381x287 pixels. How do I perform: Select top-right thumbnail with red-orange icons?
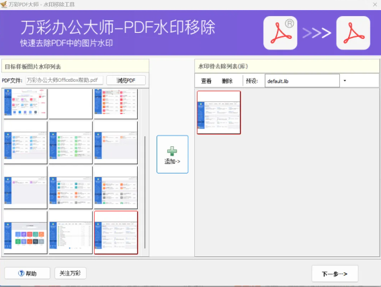pos(116,104)
